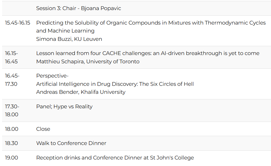Click the 16.15-16.45 time slot
Image resolution: width=271 pixels, height=166 pixels.
coord(12,57)
